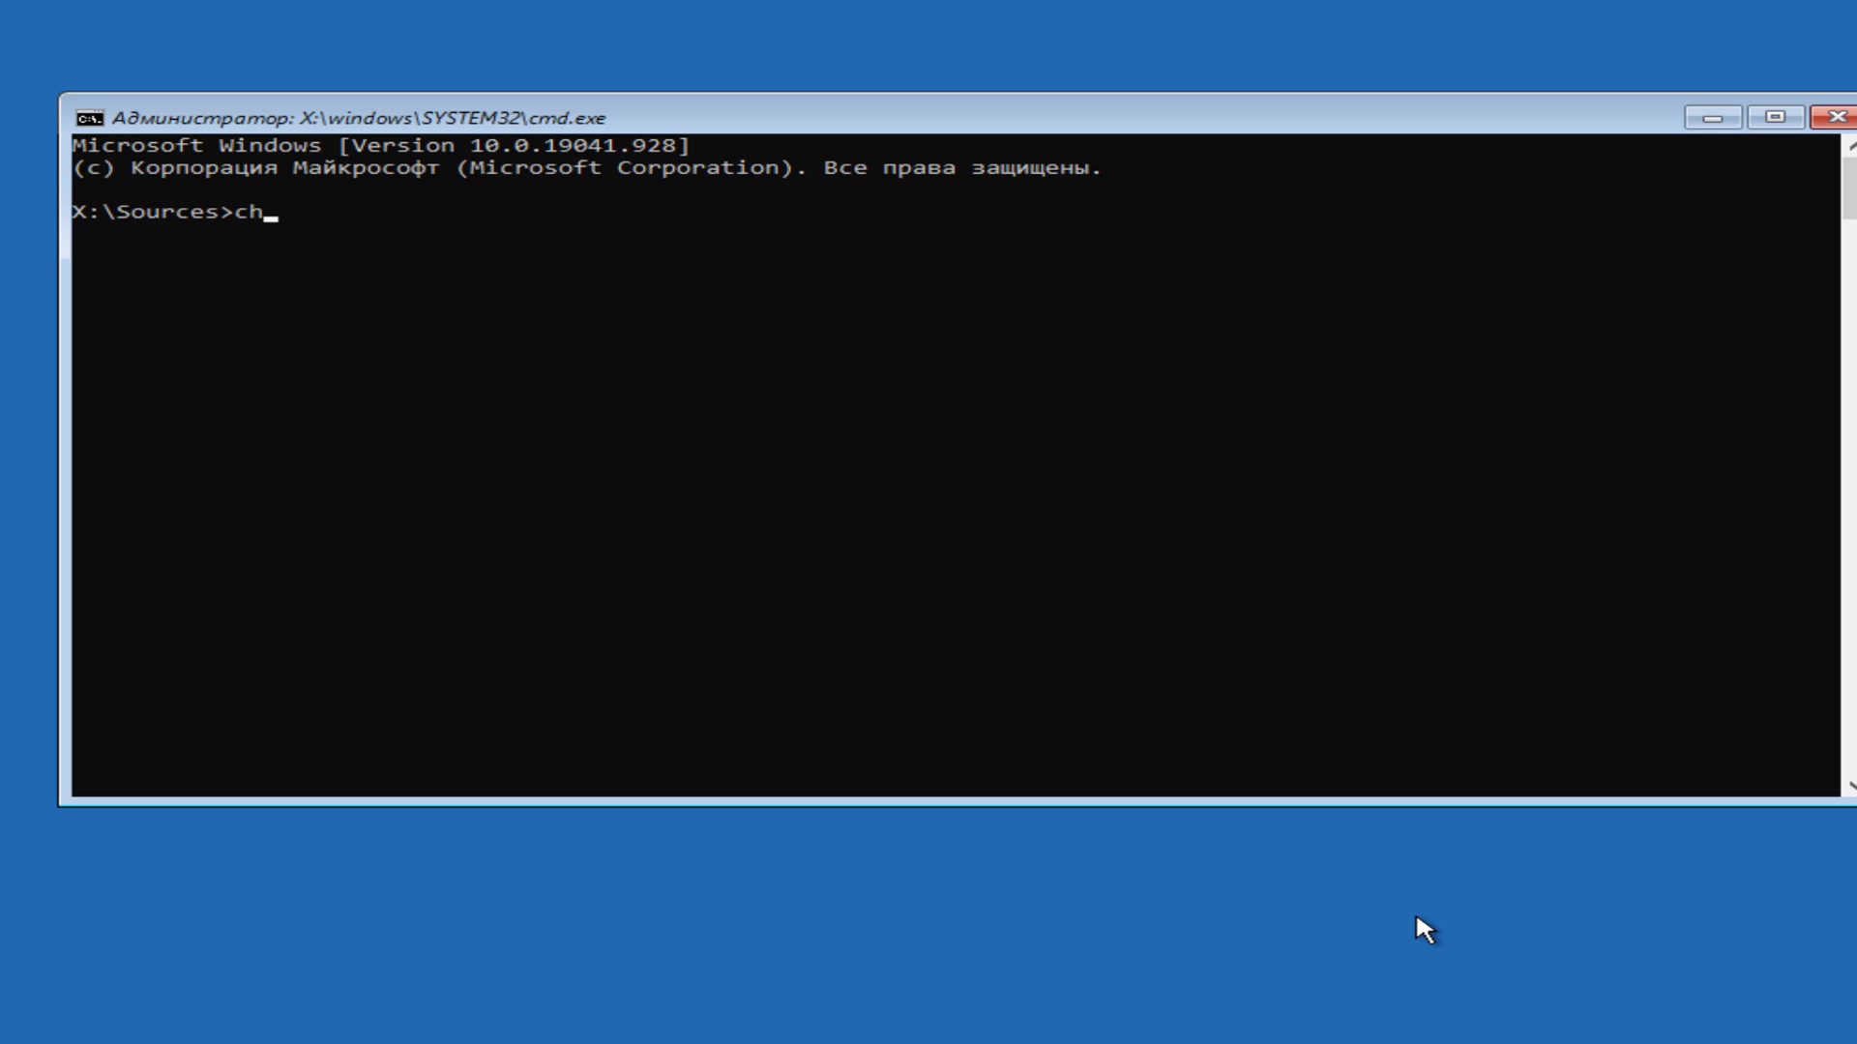Click the blue desktop background below the window
The width and height of the screenshot is (1857, 1044).
(x=774, y=918)
